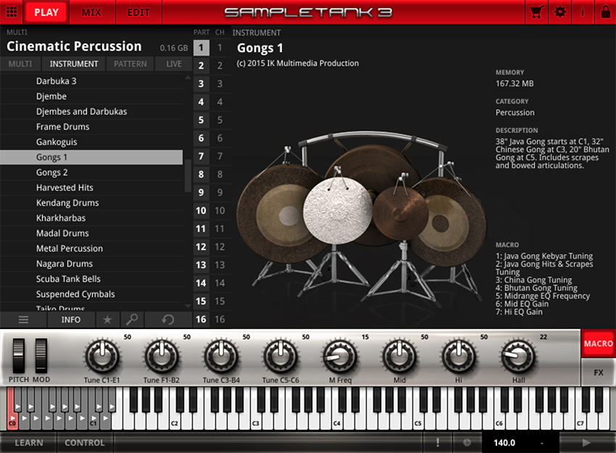This screenshot has height=453, width=616.
Task: Open the info 'i' icon
Action: point(582,12)
